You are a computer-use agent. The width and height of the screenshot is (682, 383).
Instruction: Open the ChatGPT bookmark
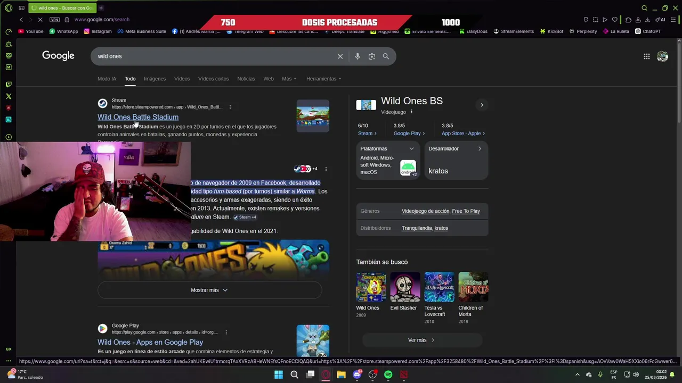pyautogui.click(x=648, y=31)
